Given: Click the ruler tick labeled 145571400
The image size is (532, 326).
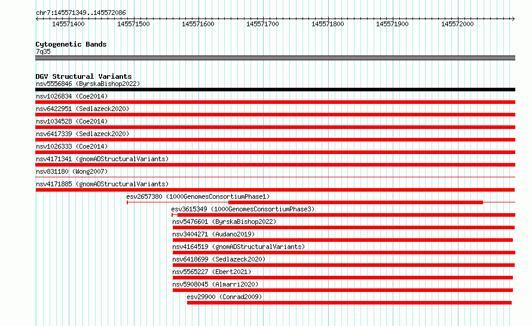Looking at the screenshot, I should (x=68, y=24).
